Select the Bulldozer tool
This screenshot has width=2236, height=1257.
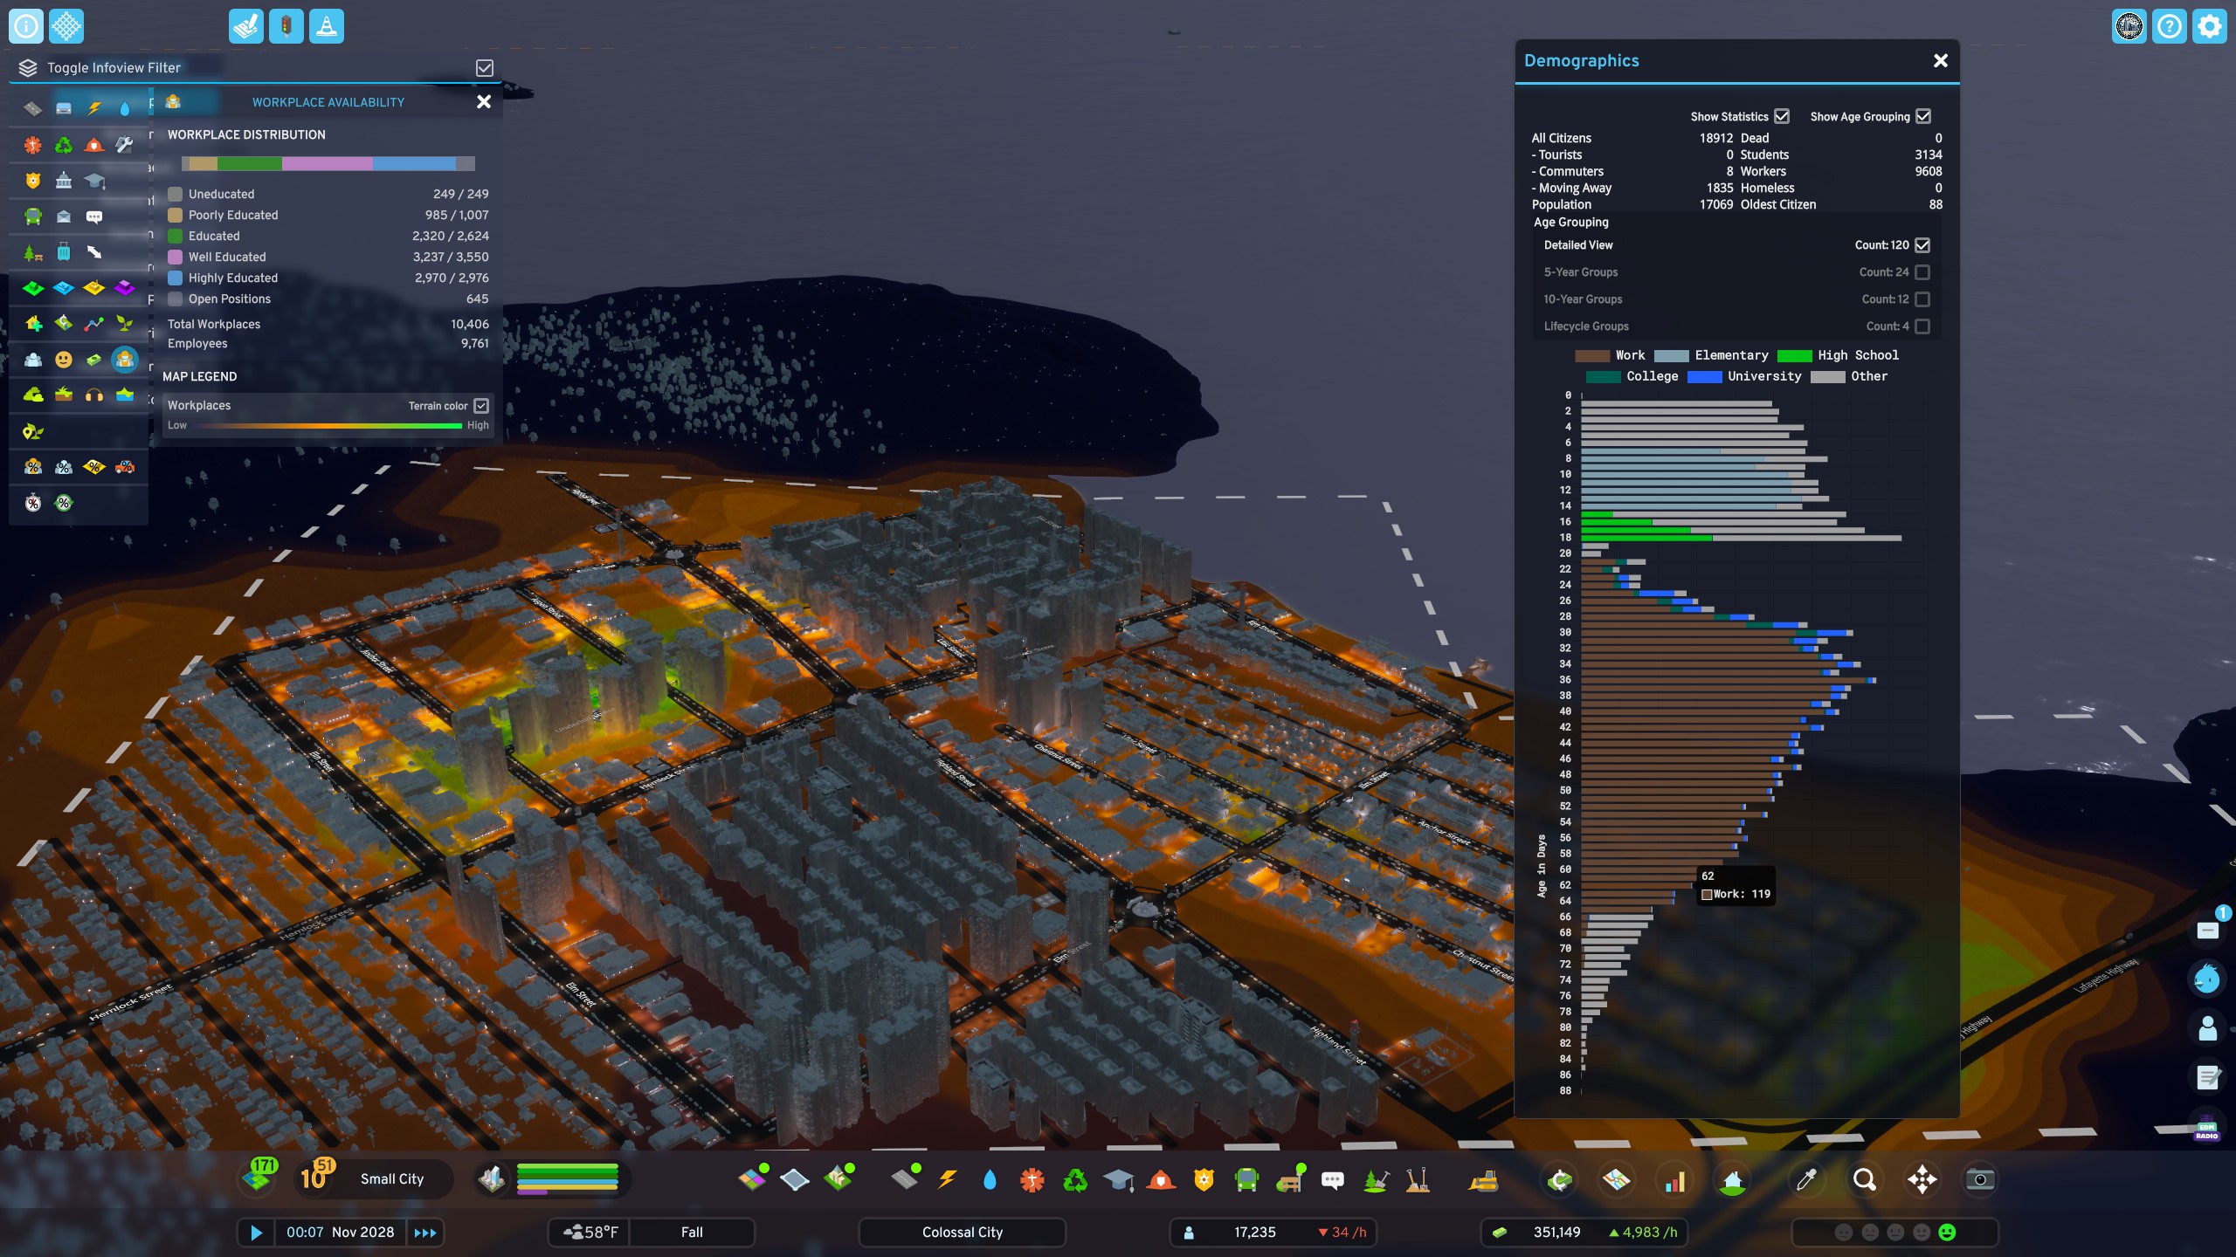[x=1483, y=1180]
